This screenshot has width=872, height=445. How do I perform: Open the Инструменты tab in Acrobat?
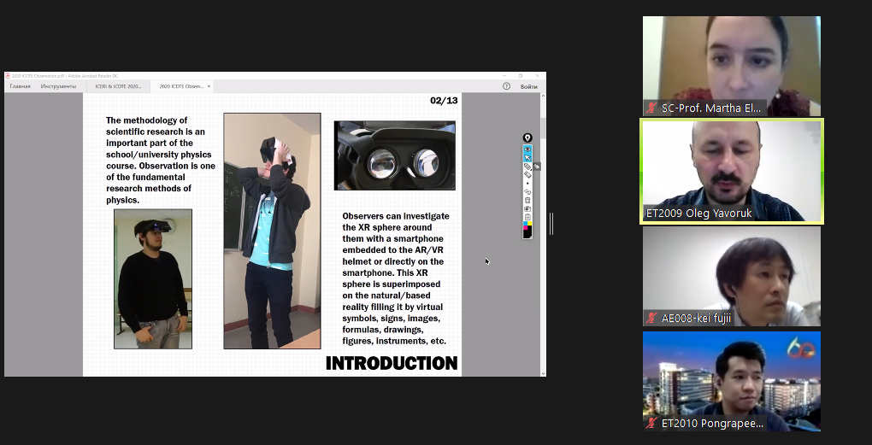(58, 86)
